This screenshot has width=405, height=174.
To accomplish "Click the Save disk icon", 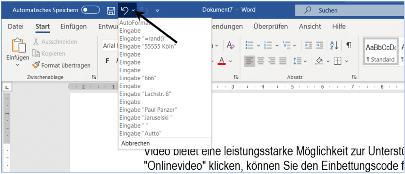I will coord(111,11).
